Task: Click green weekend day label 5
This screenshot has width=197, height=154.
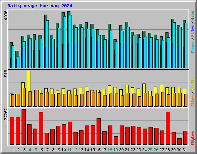Action: pyautogui.click(x=36, y=150)
